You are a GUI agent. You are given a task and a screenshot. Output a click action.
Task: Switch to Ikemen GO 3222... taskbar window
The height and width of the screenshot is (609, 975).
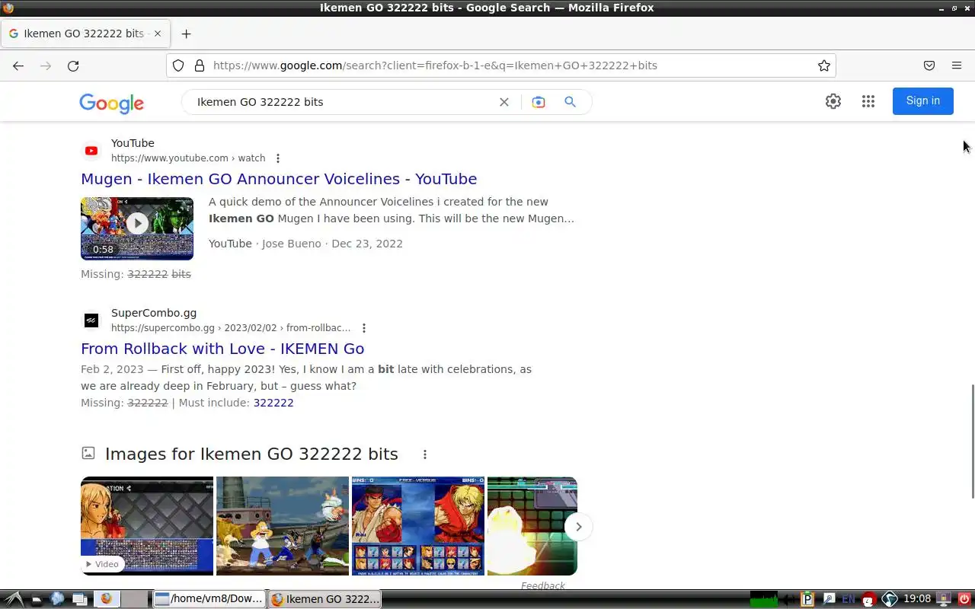[x=324, y=599]
